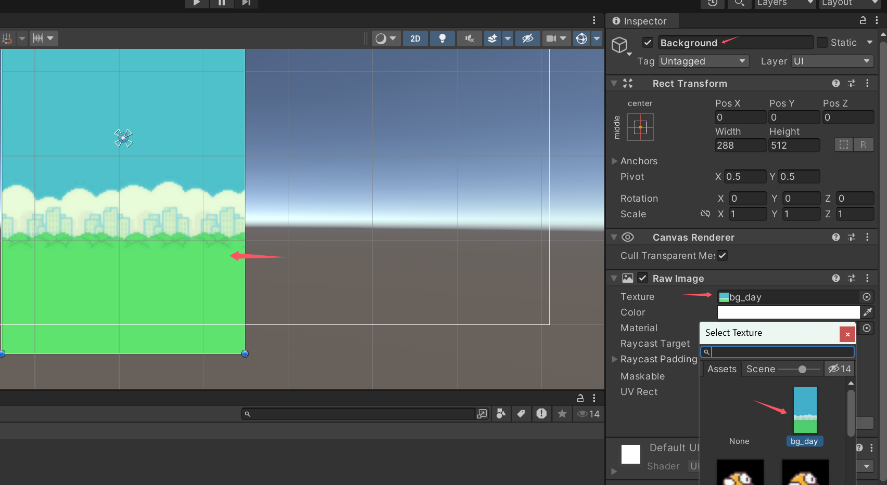Click the white Color swatch field
Viewport: 887px width, 485px height.
pyautogui.click(x=788, y=312)
